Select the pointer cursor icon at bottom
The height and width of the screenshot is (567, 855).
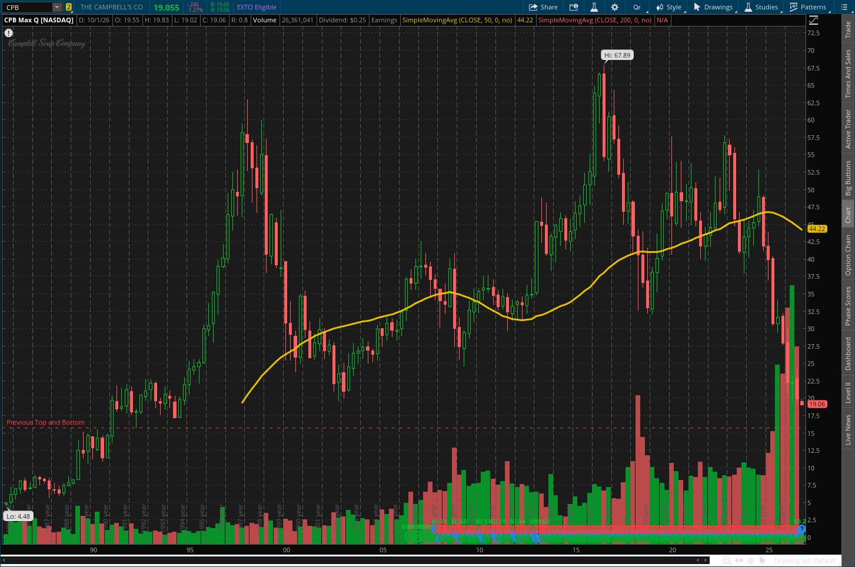763,561
